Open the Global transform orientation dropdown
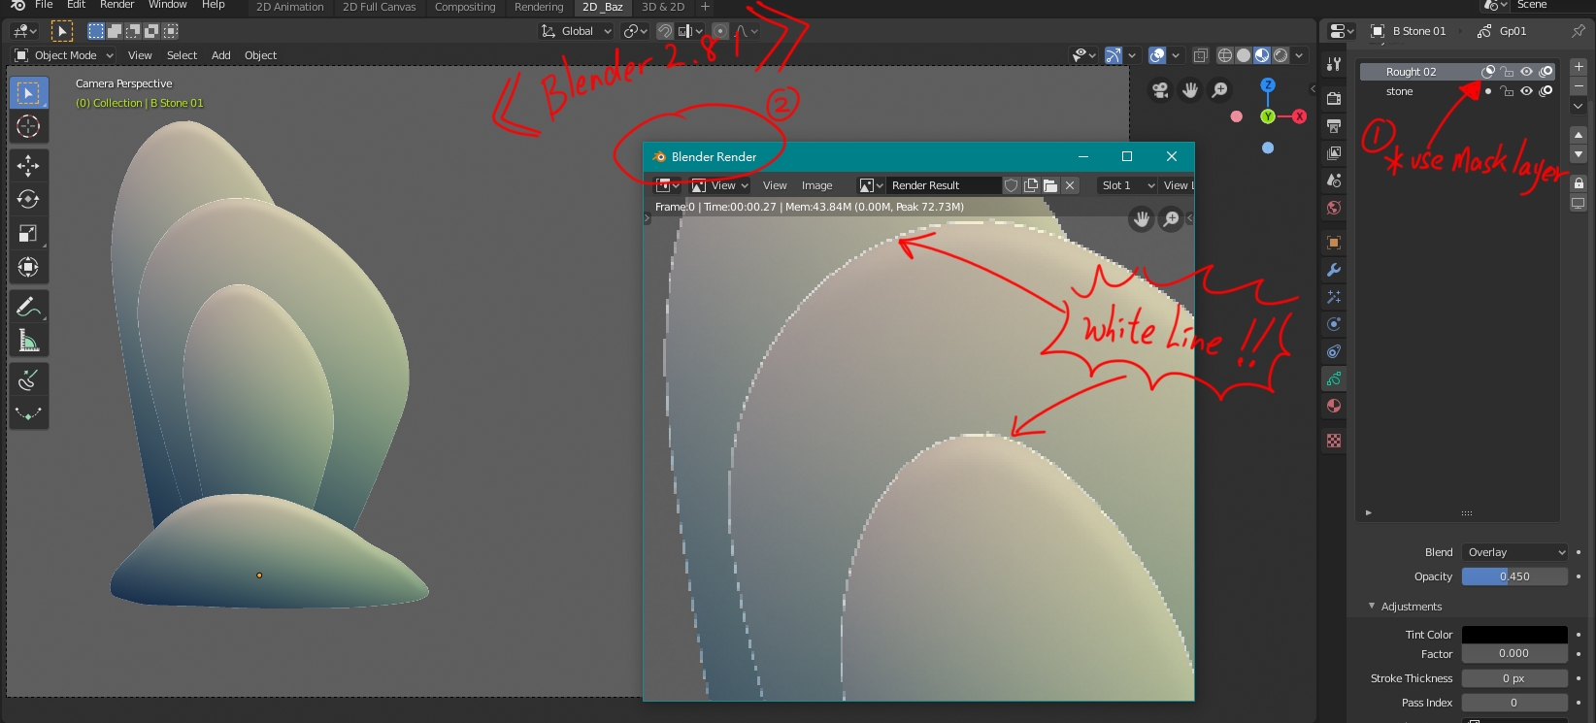This screenshot has width=1596, height=723. [x=577, y=31]
